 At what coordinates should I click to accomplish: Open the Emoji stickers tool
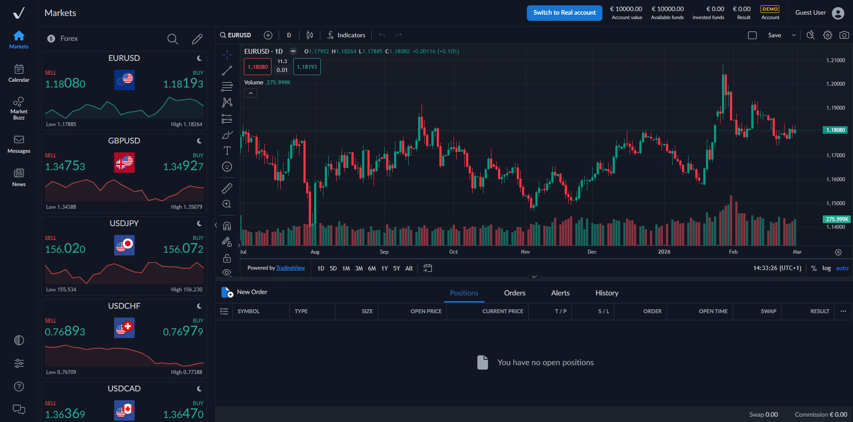point(227,167)
